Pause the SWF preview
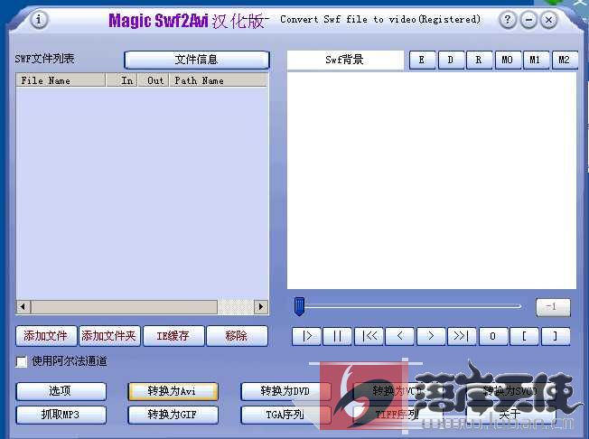Screen dimensions: 589x439 click(x=337, y=336)
